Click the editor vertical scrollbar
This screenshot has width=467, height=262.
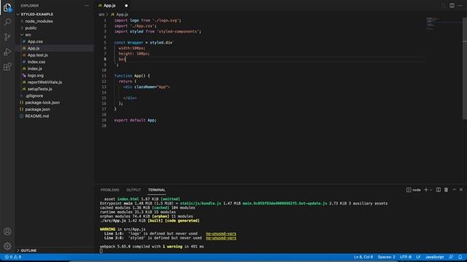point(465,68)
